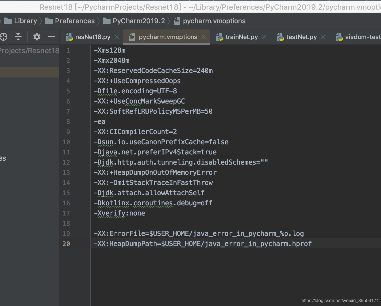Open the PyCharm2019.2 breadcrumb popup
Screen dimensions: 381x306
point(139,21)
